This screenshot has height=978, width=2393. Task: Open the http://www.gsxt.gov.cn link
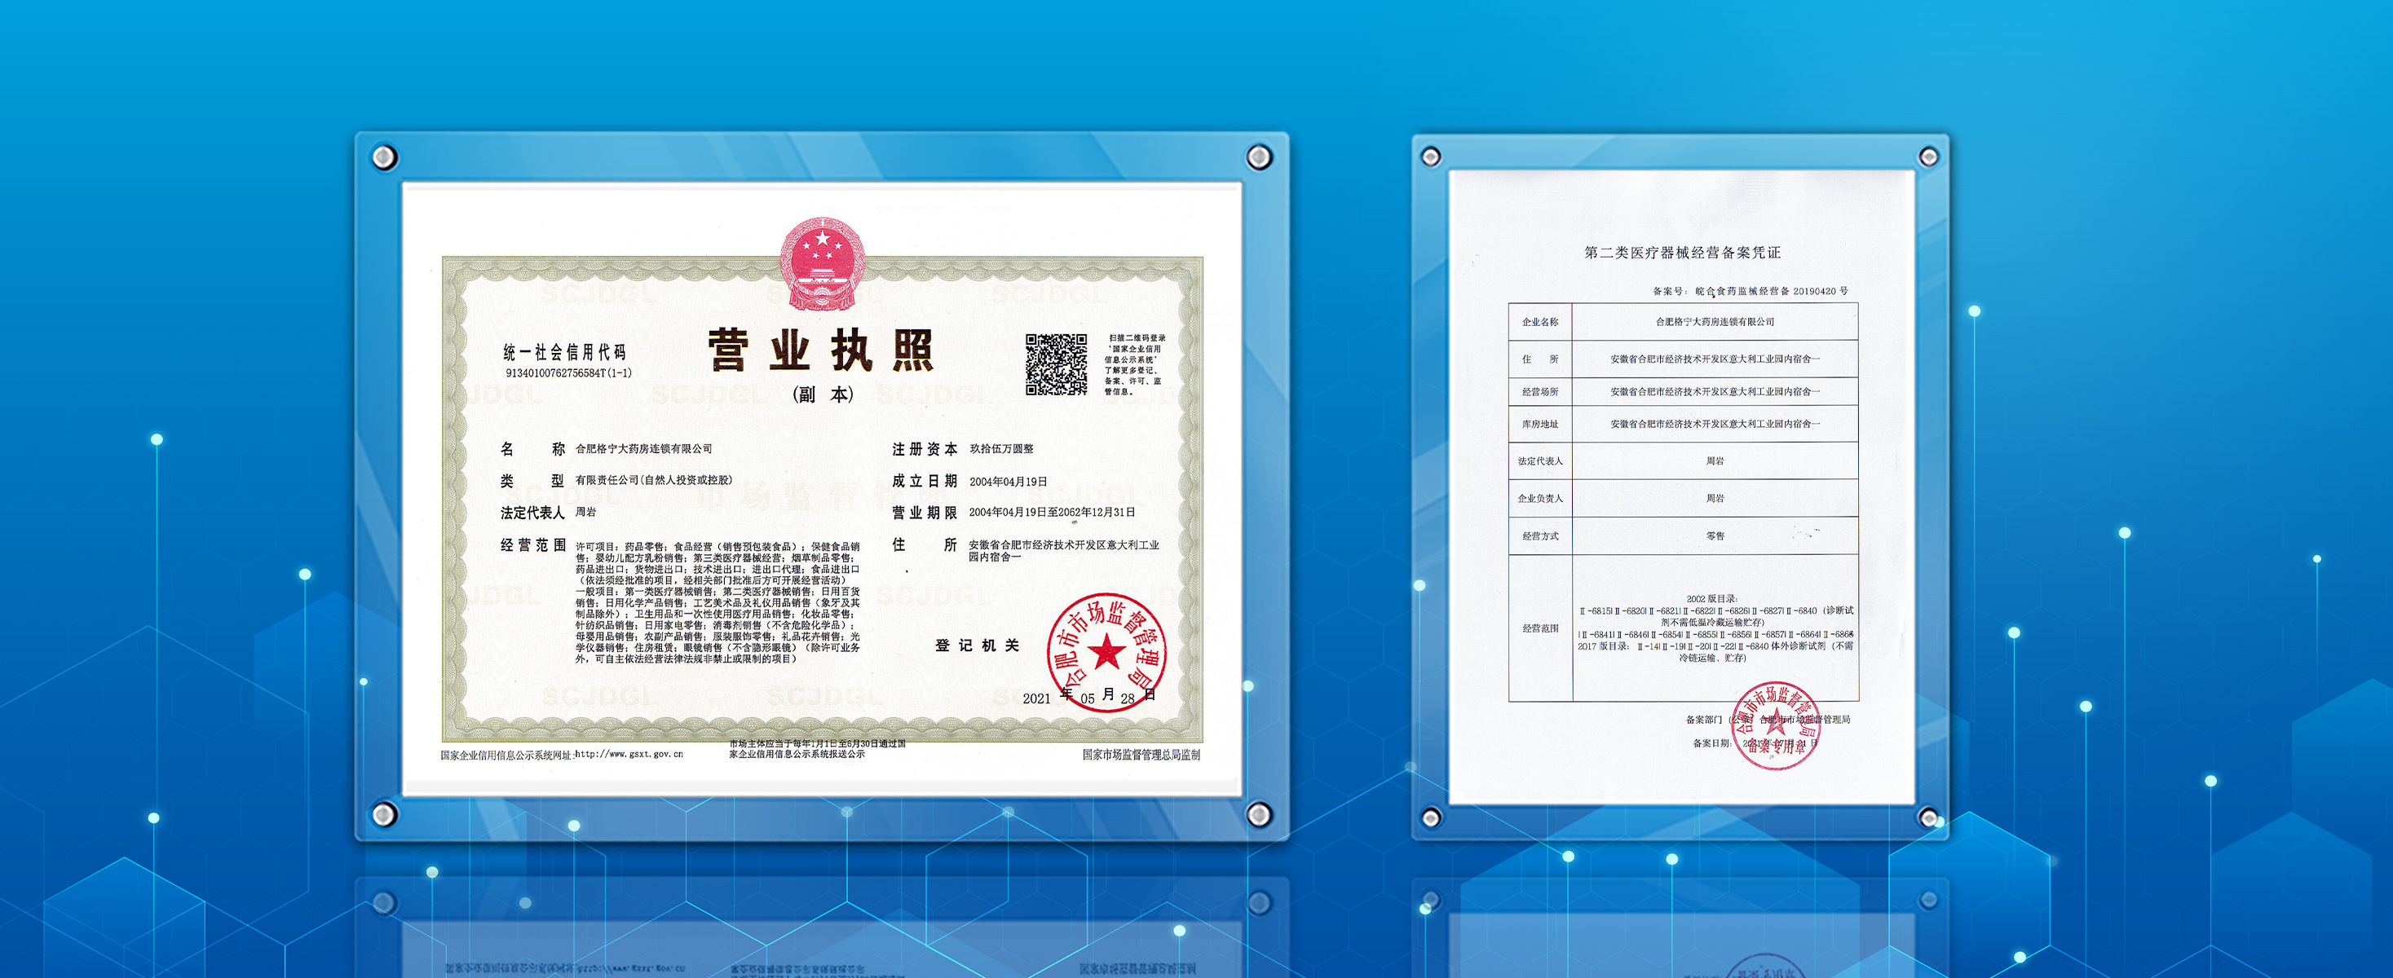pyautogui.click(x=629, y=754)
